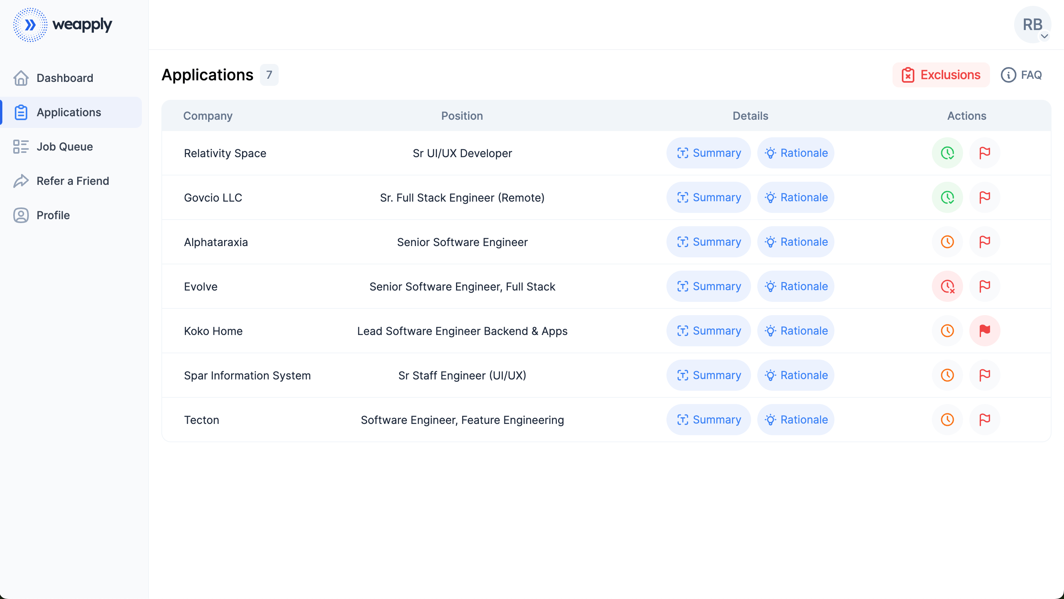The image size is (1064, 599).
Task: Open Dashboard from the sidebar
Action: coord(65,78)
